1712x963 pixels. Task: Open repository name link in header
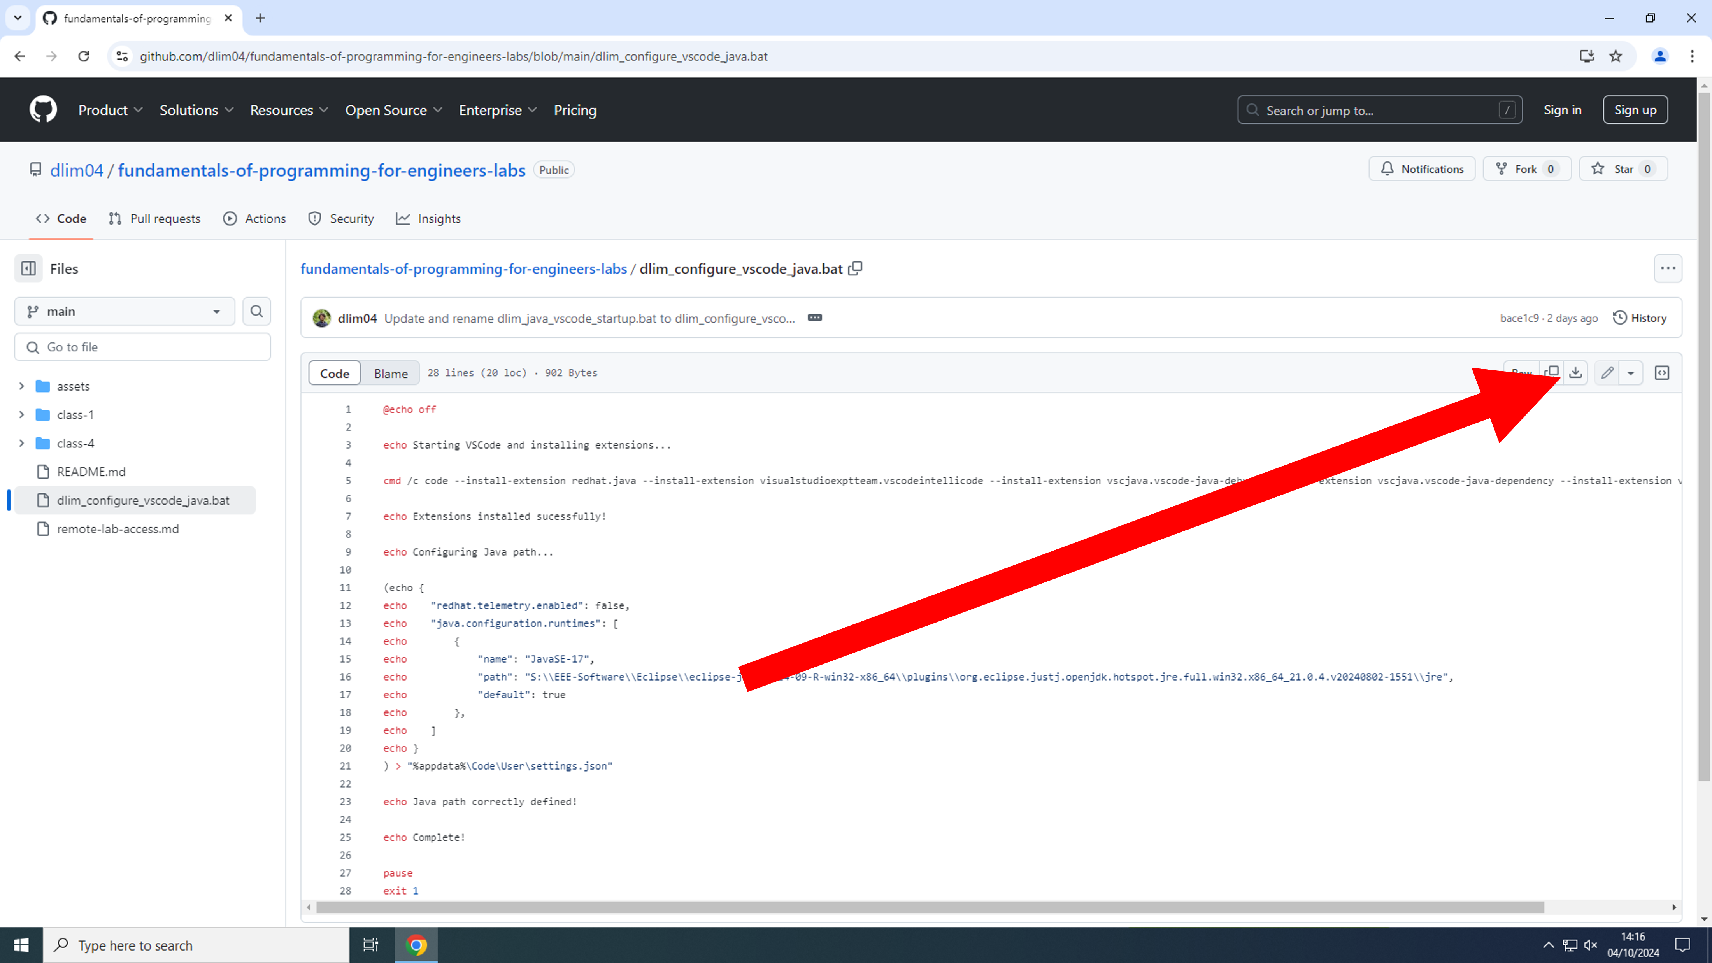click(322, 170)
